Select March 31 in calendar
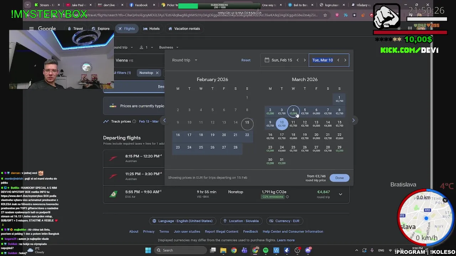 [282, 161]
